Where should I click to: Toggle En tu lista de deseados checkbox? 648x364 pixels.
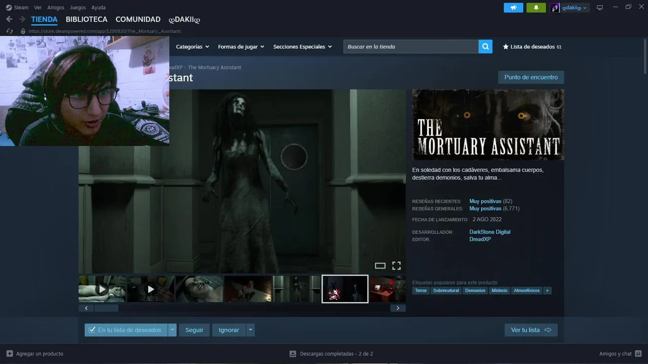(x=92, y=330)
